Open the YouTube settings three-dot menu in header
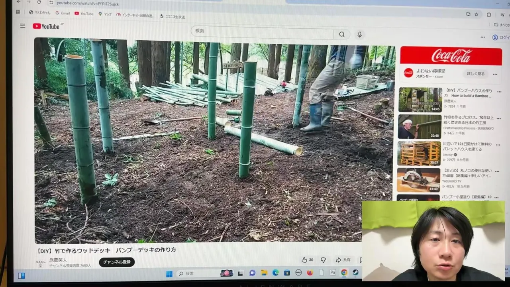510x287 pixels. tap(483, 37)
